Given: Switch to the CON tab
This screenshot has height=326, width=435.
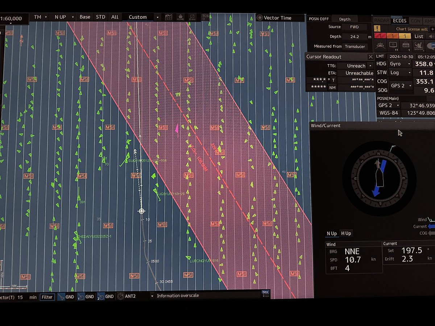Looking at the screenshot, I should click(415, 21).
